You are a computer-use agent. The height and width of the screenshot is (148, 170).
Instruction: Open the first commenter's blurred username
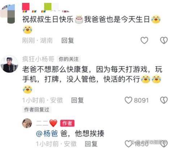45,8
